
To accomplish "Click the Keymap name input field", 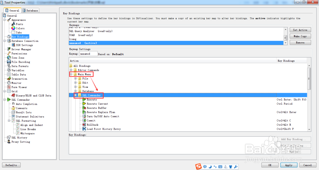I will click(x=88, y=54).
